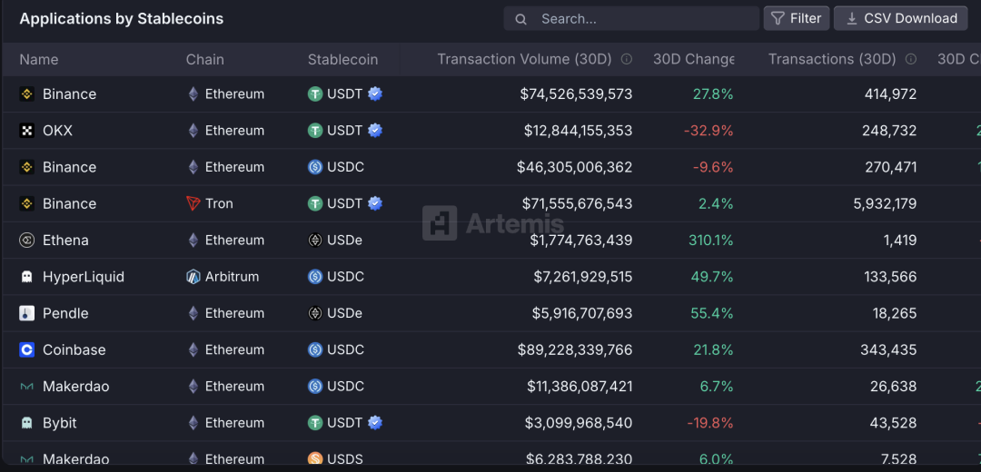Click the OKX logo icon
Viewport: 981px width, 472px height.
pyautogui.click(x=27, y=131)
